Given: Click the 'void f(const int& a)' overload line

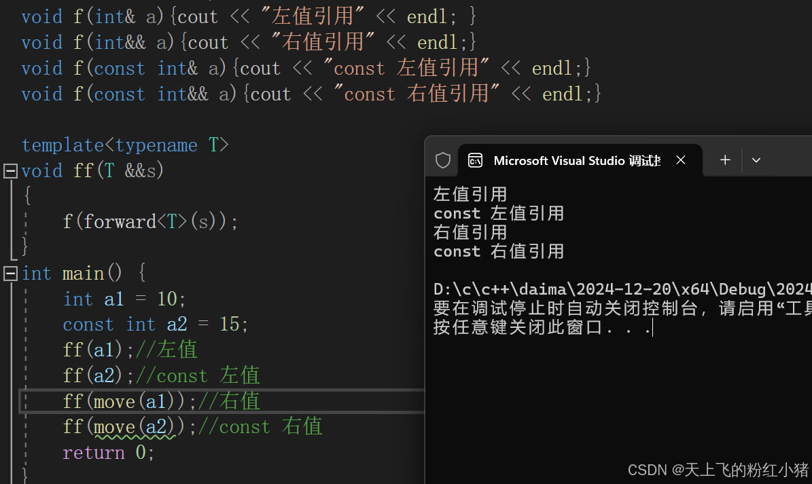Looking at the screenshot, I should 306,69.
